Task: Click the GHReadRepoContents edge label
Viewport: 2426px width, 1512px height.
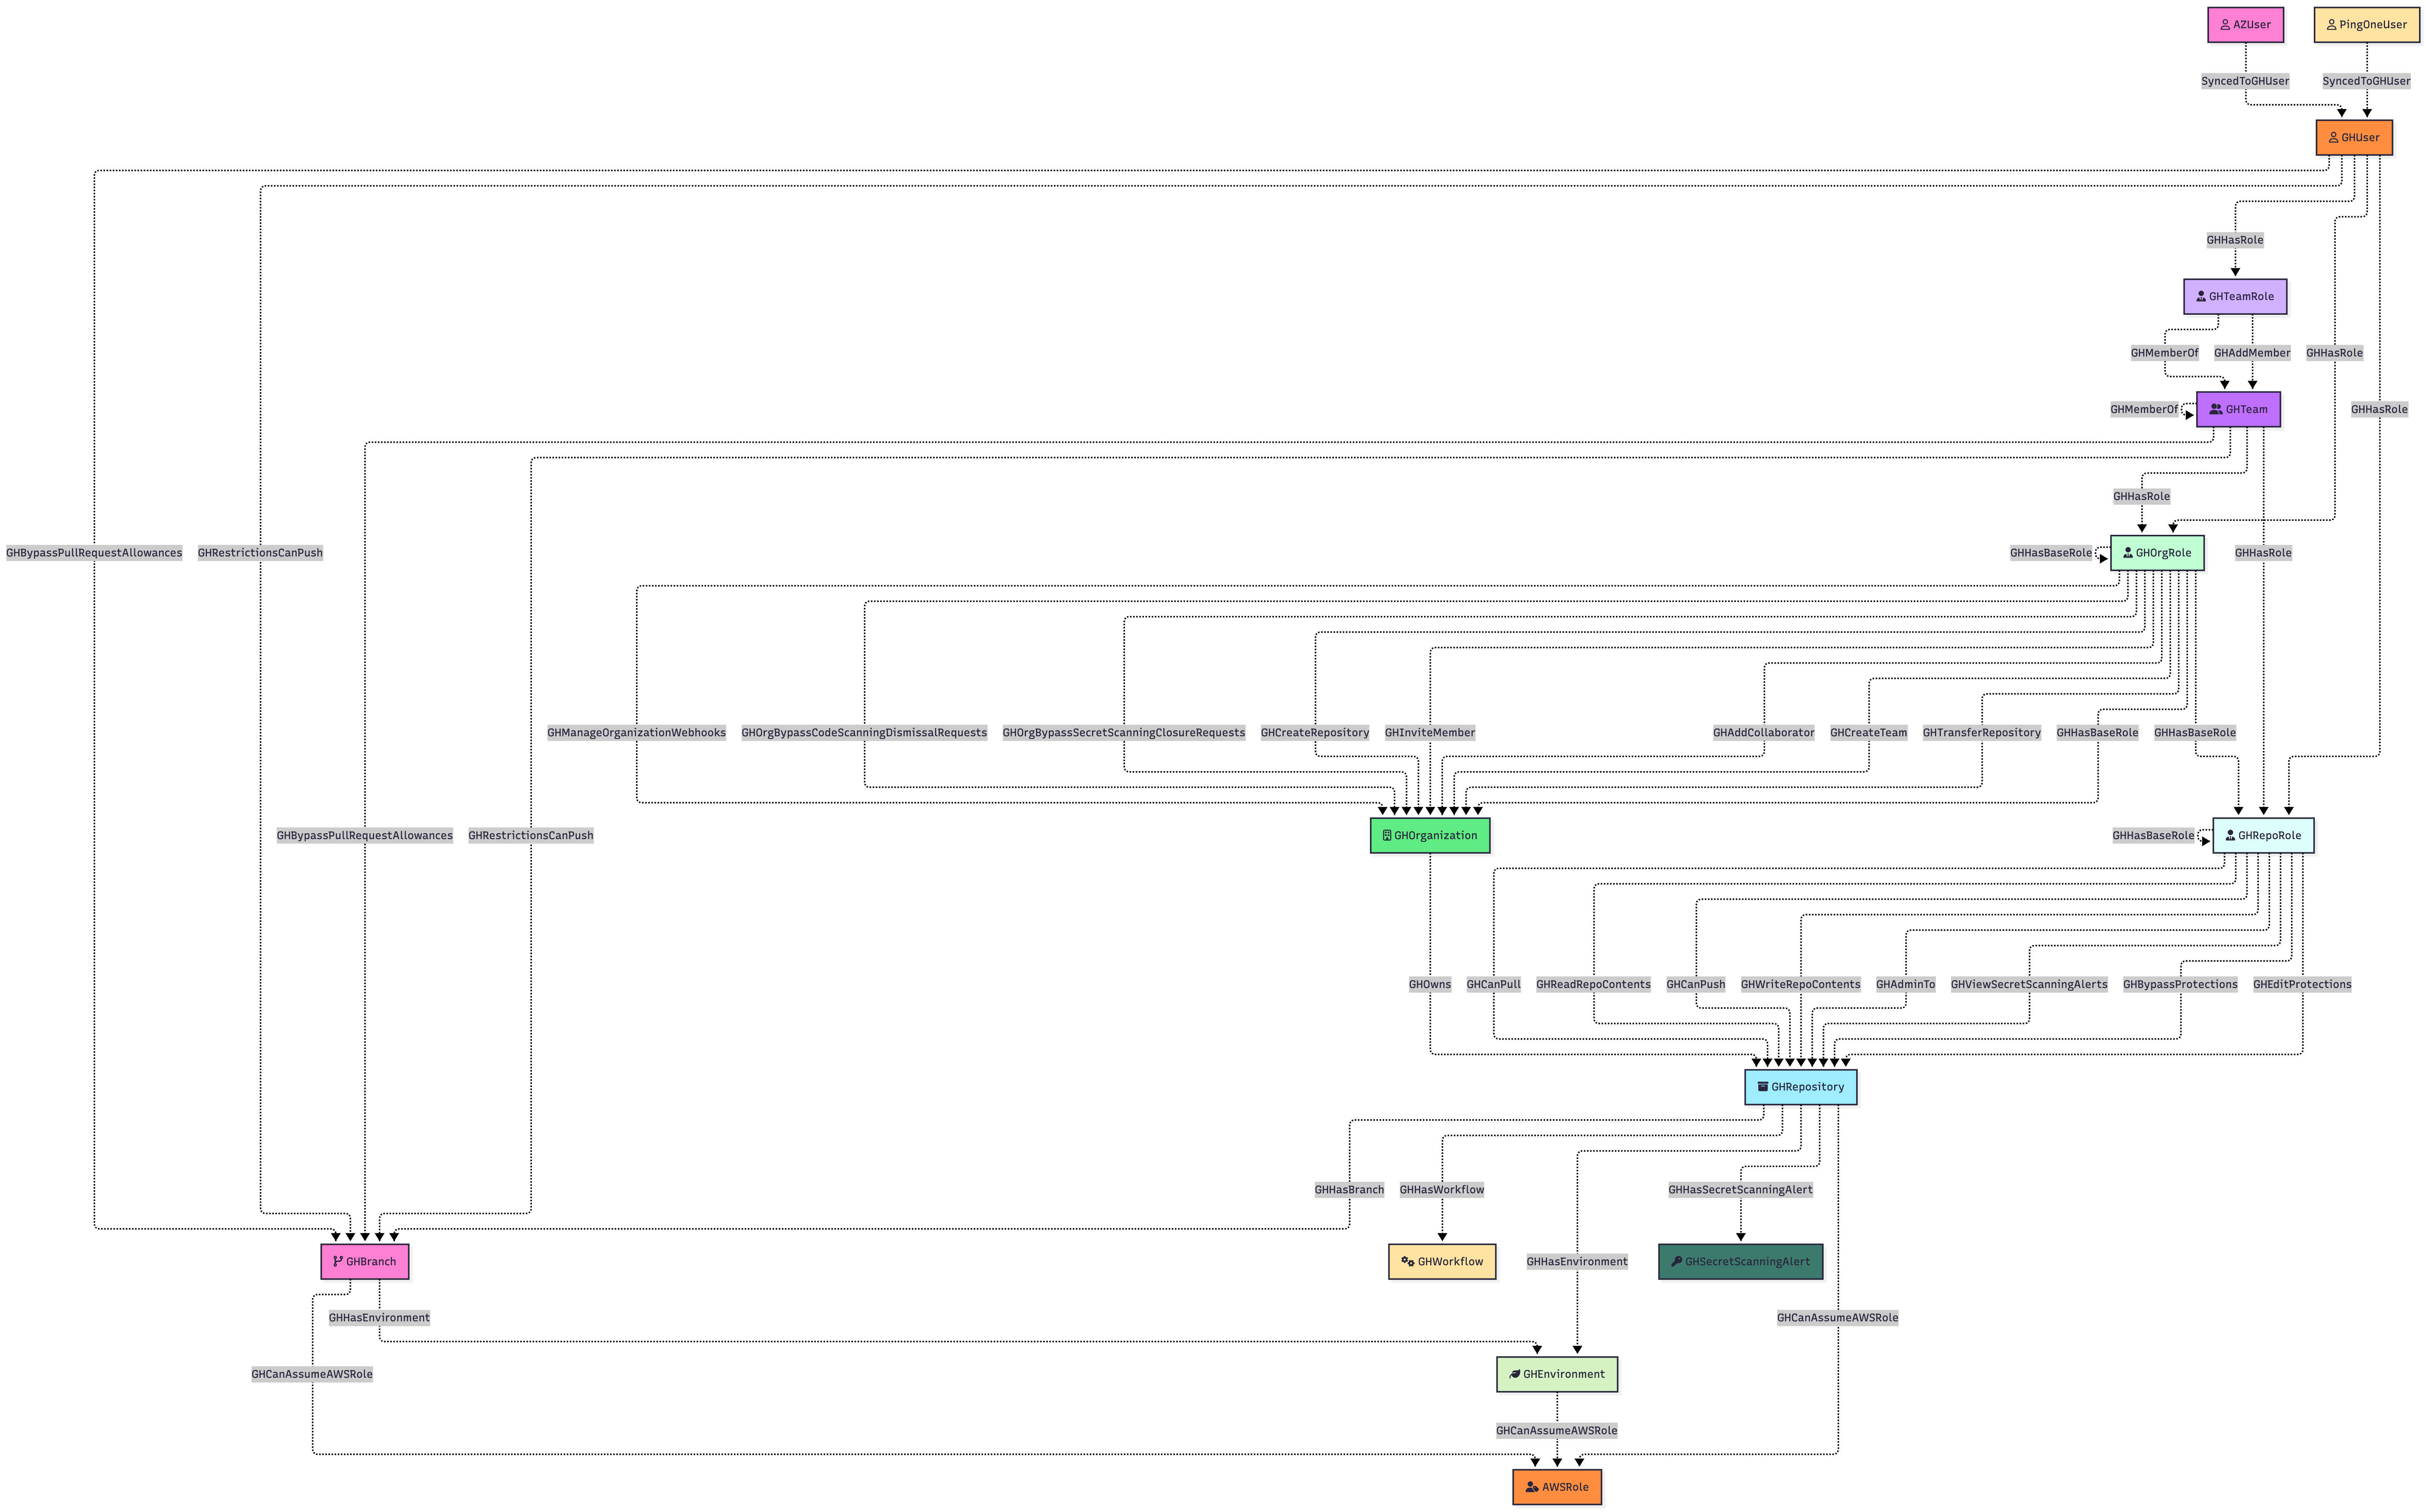Action: [1593, 985]
